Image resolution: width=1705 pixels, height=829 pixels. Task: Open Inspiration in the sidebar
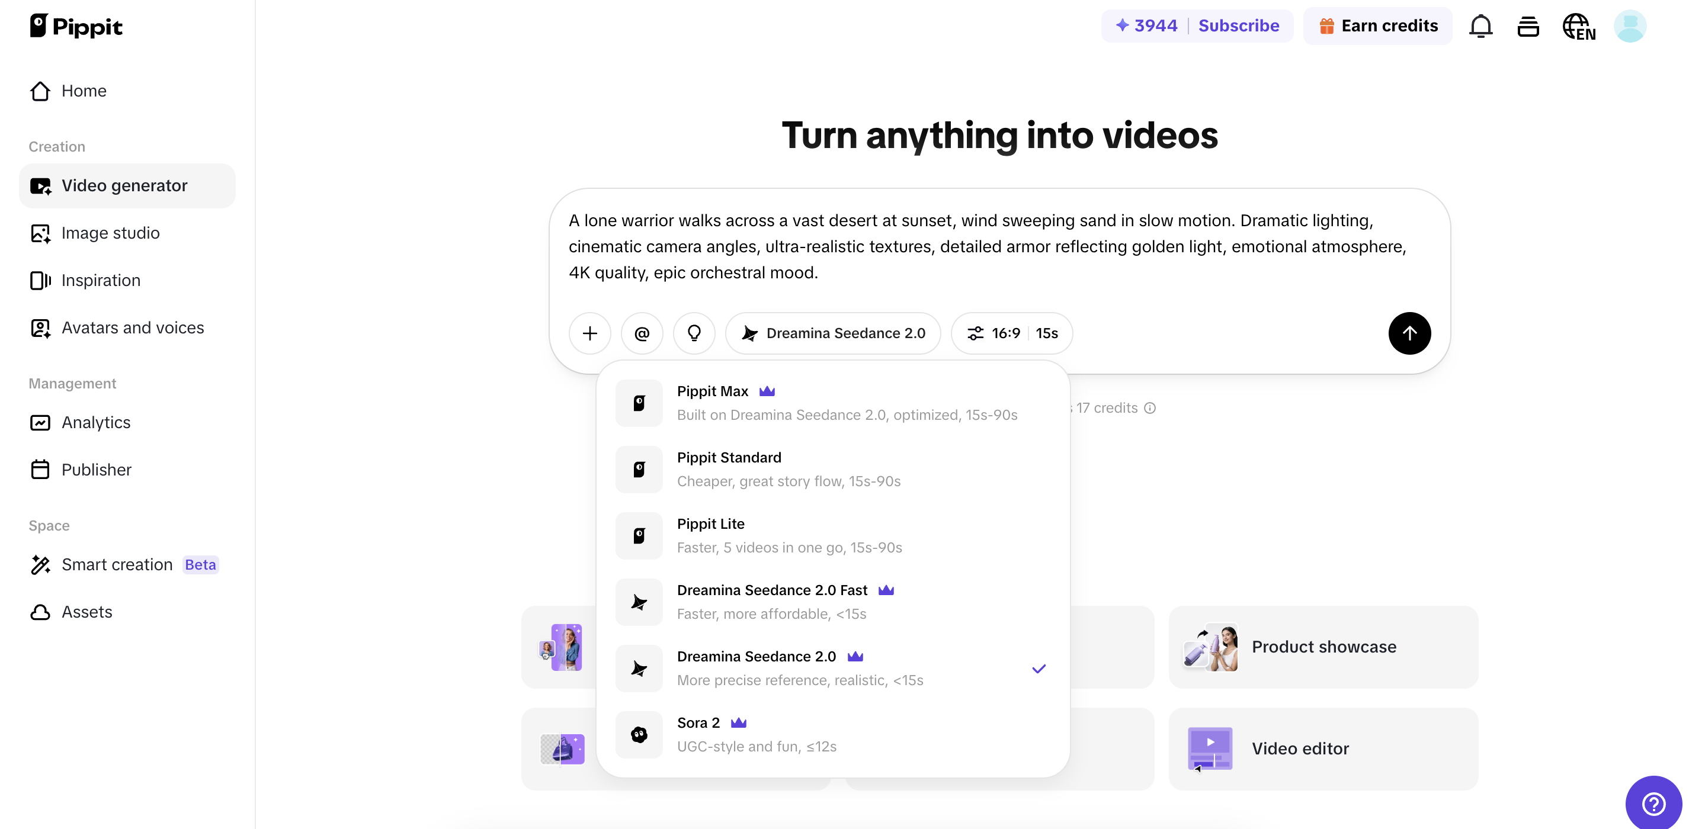tap(100, 280)
